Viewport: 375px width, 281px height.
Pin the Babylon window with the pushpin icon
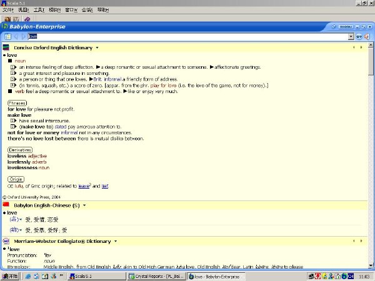[334, 26]
